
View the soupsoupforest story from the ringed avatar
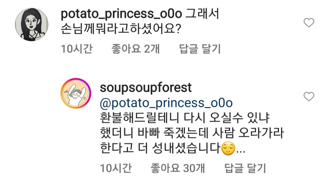click(76, 94)
